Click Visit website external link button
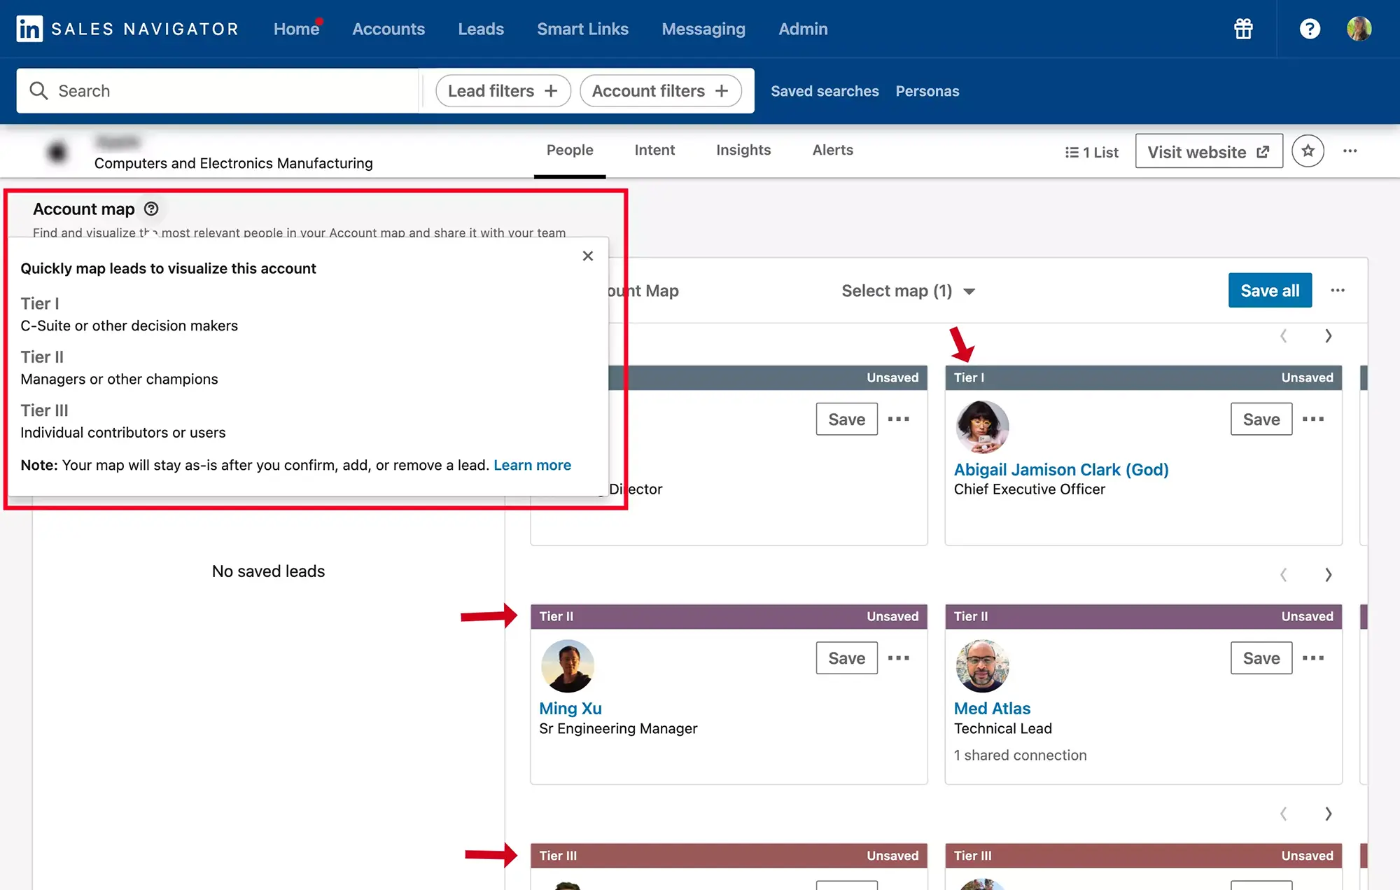Image resolution: width=1400 pixels, height=890 pixels. (x=1209, y=150)
